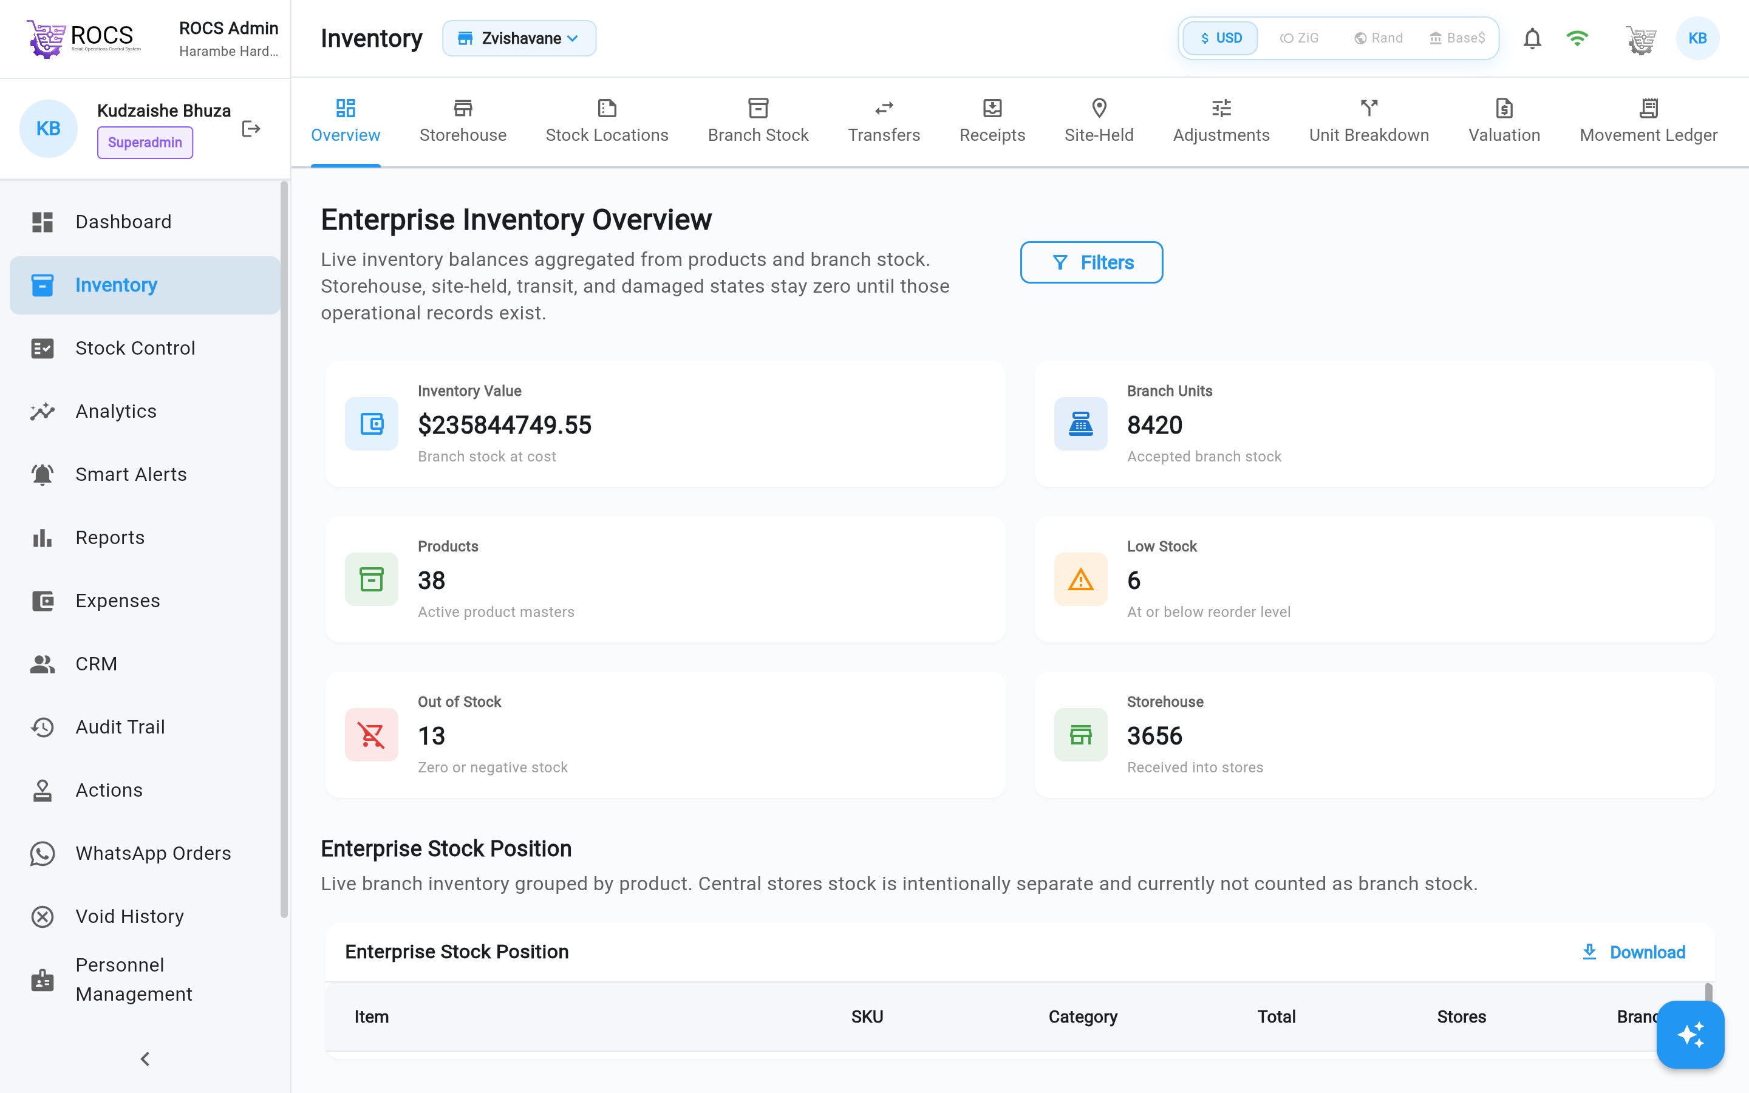This screenshot has height=1093, width=1749.
Task: Click the CRM people icon
Action: (x=43, y=664)
